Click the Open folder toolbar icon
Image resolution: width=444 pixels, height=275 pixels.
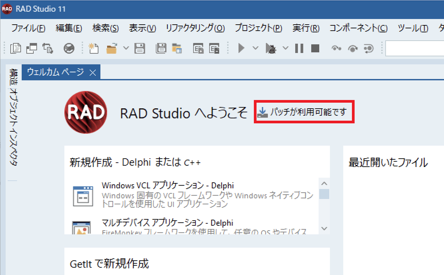pyautogui.click(x=112, y=48)
